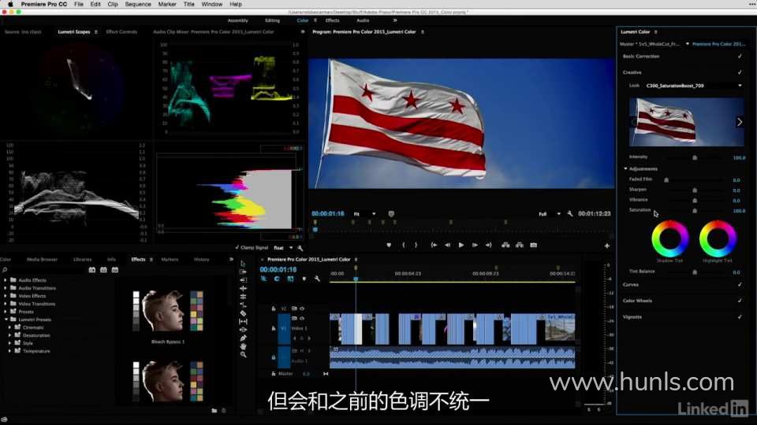
Task: Click the Extract button in Program monitor
Action: pos(520,246)
